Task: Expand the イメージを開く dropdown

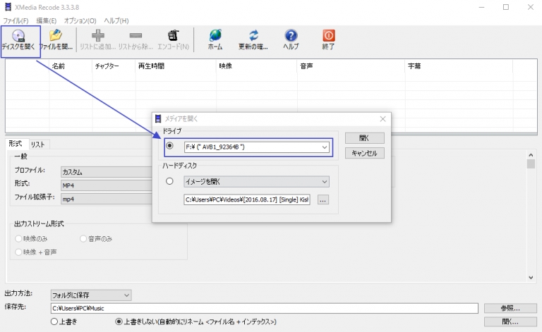Action: [324, 182]
